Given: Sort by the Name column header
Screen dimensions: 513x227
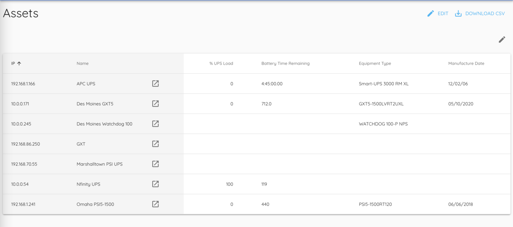Looking at the screenshot, I should point(82,63).
